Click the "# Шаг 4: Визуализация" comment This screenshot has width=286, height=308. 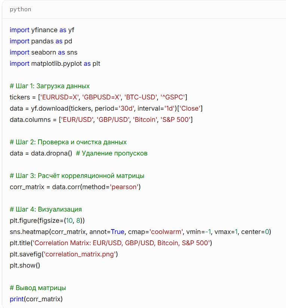(x=46, y=209)
